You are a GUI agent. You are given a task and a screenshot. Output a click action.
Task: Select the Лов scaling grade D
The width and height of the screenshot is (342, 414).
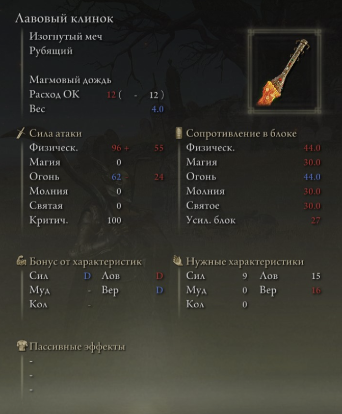tap(159, 276)
